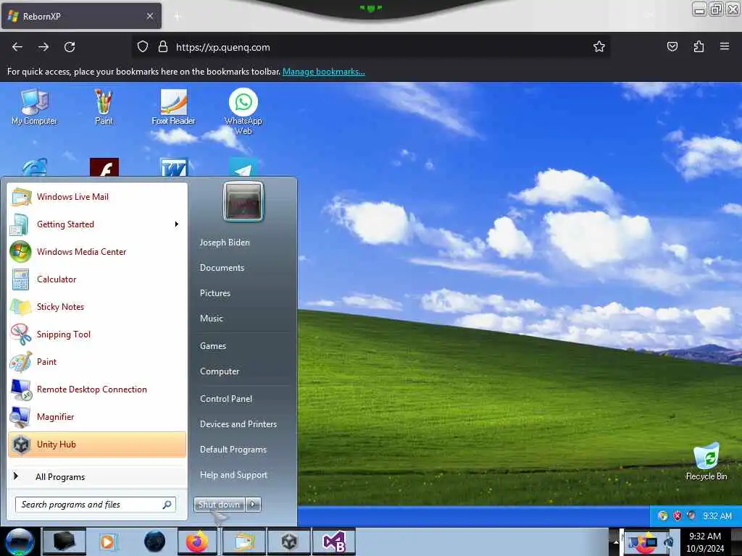This screenshot has width=742, height=556.
Task: Open Music from Start menu
Action: pos(212,319)
